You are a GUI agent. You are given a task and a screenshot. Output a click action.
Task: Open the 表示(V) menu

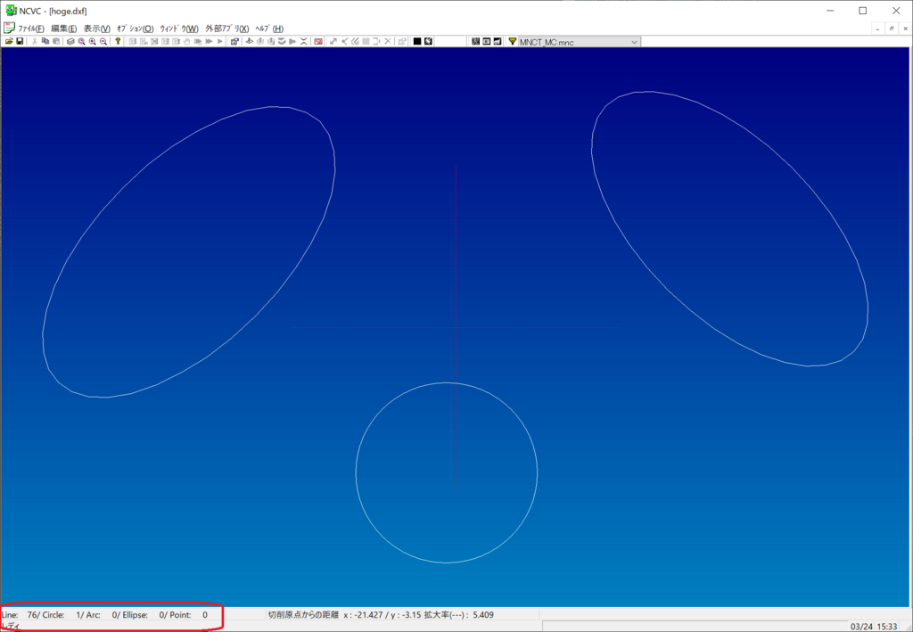coord(96,29)
